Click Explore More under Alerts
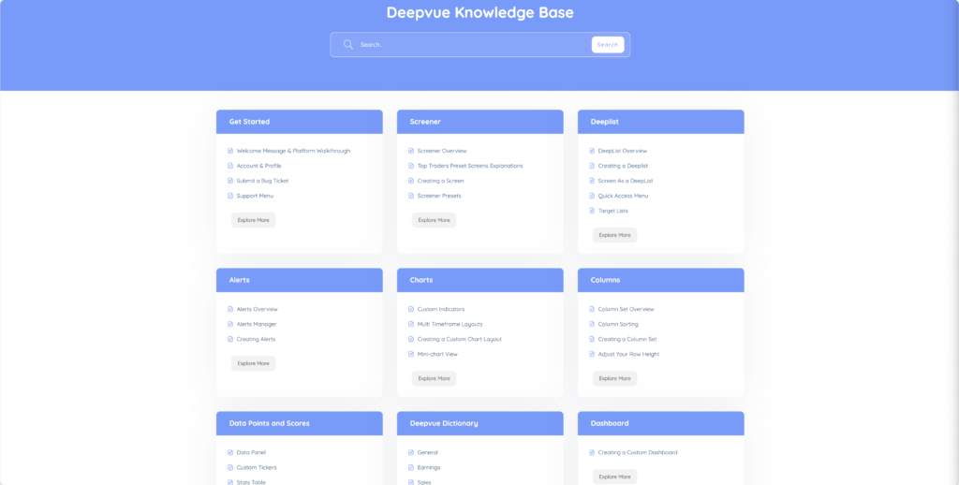 [x=253, y=363]
